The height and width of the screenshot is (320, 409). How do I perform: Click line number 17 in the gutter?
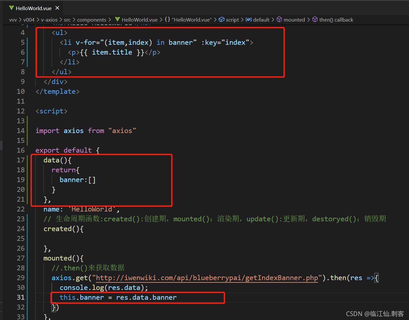[21, 160]
